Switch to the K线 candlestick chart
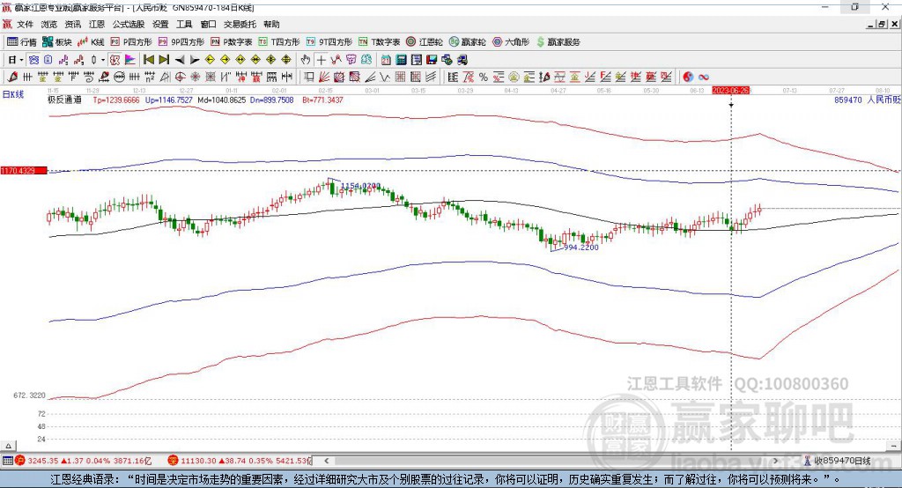The height and width of the screenshot is (488, 902). 91,42
